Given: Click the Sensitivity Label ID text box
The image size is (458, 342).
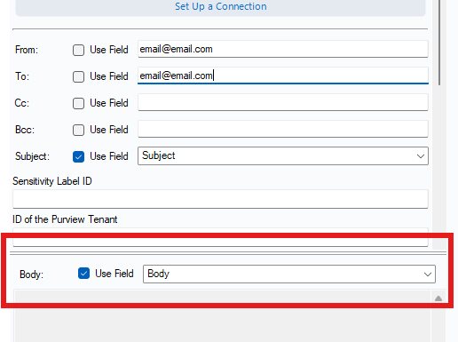Looking at the screenshot, I should (220, 199).
